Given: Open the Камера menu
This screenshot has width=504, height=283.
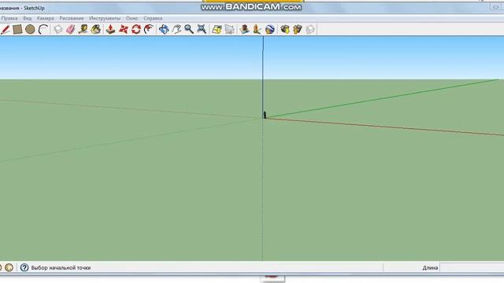Looking at the screenshot, I should pyautogui.click(x=46, y=18).
